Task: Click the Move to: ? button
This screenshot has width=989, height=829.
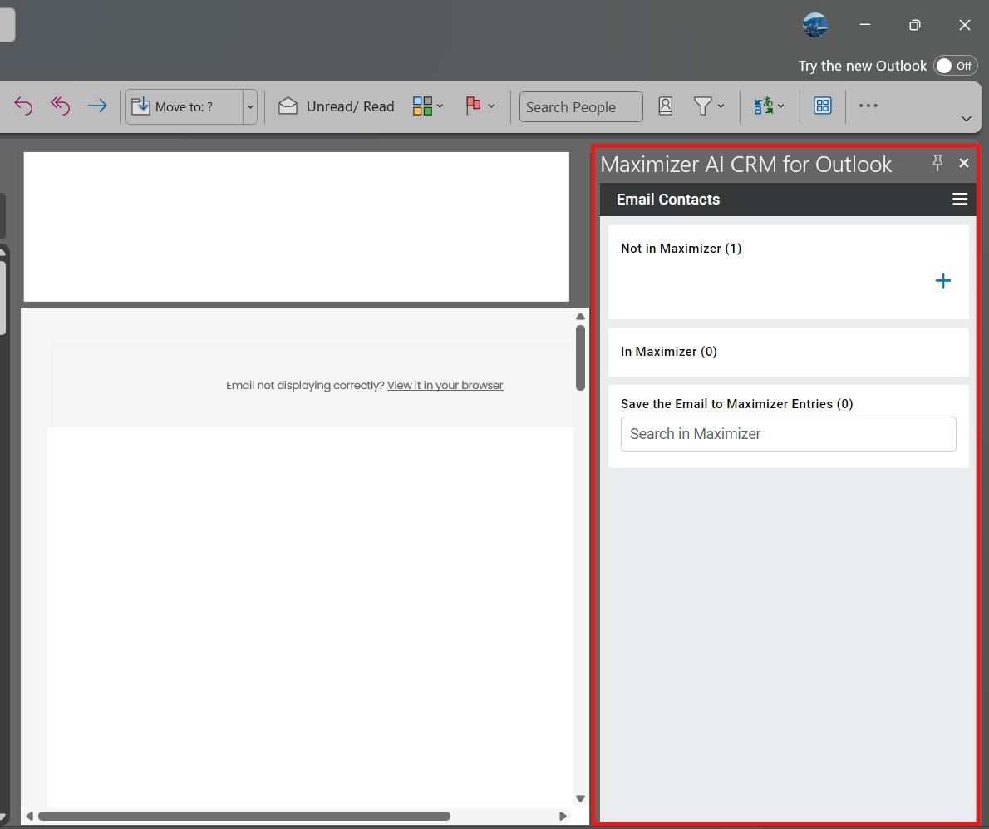Action: pyautogui.click(x=185, y=106)
